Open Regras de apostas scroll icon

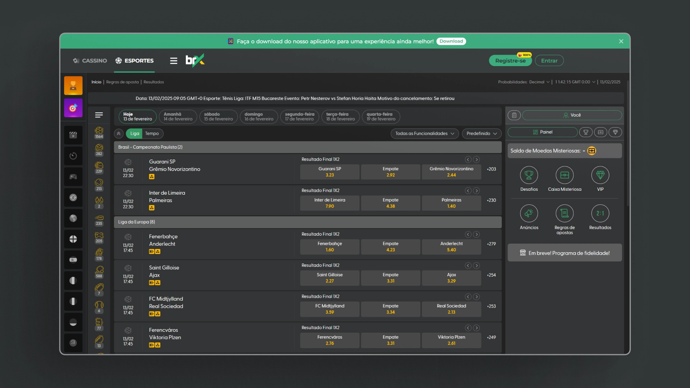[x=565, y=213]
